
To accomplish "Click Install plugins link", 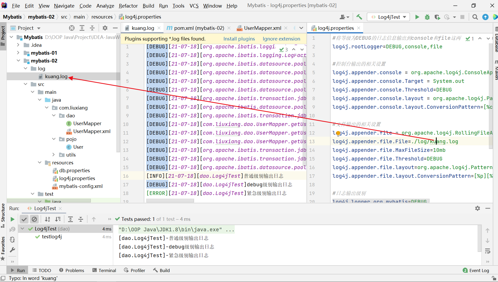I will click(x=239, y=39).
